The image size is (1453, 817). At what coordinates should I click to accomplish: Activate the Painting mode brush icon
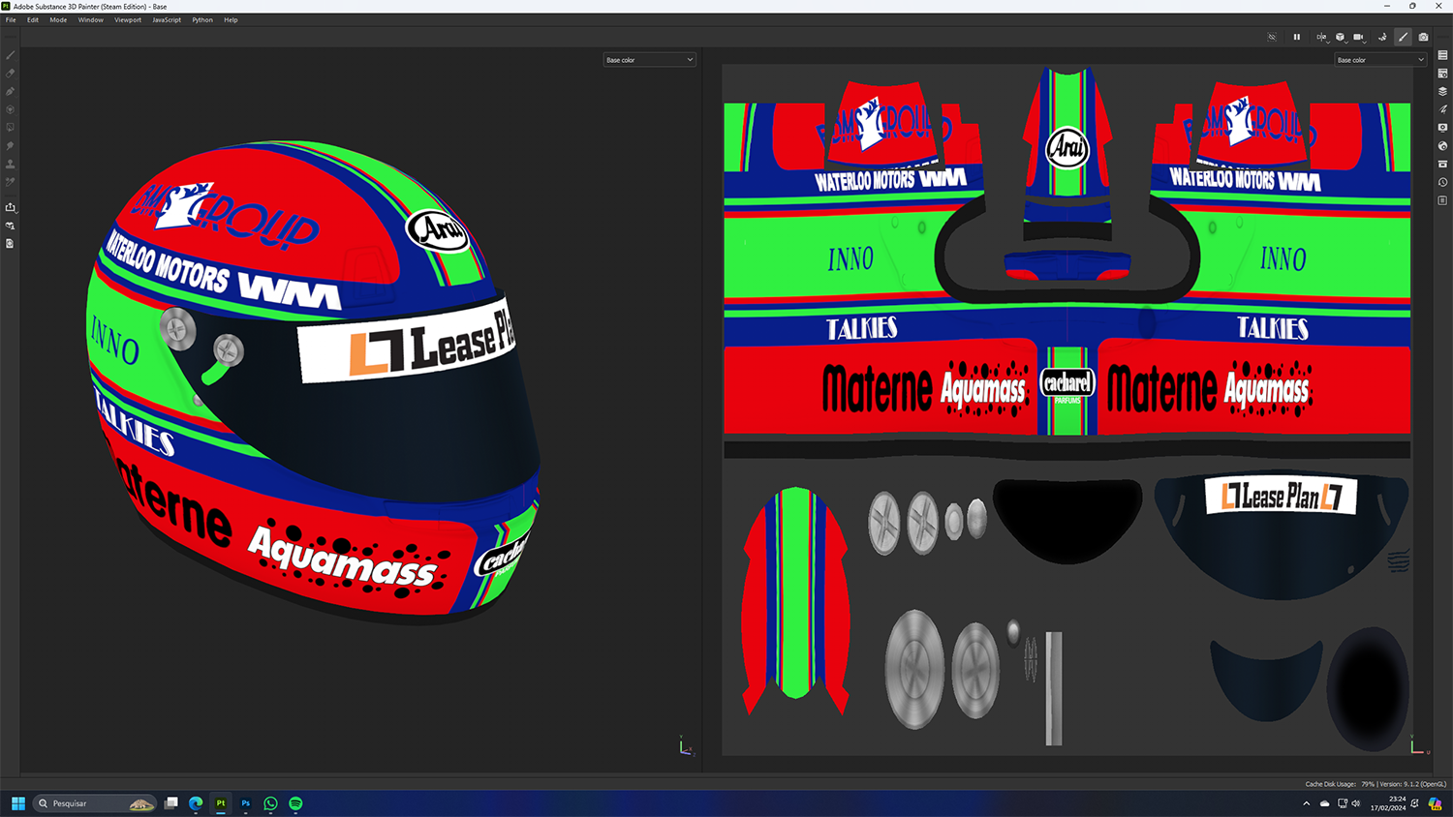(1403, 37)
